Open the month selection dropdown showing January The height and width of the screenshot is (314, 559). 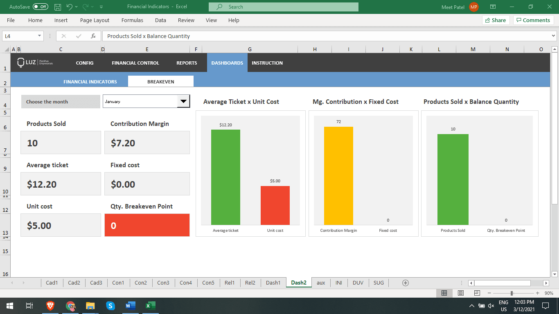pos(183,101)
